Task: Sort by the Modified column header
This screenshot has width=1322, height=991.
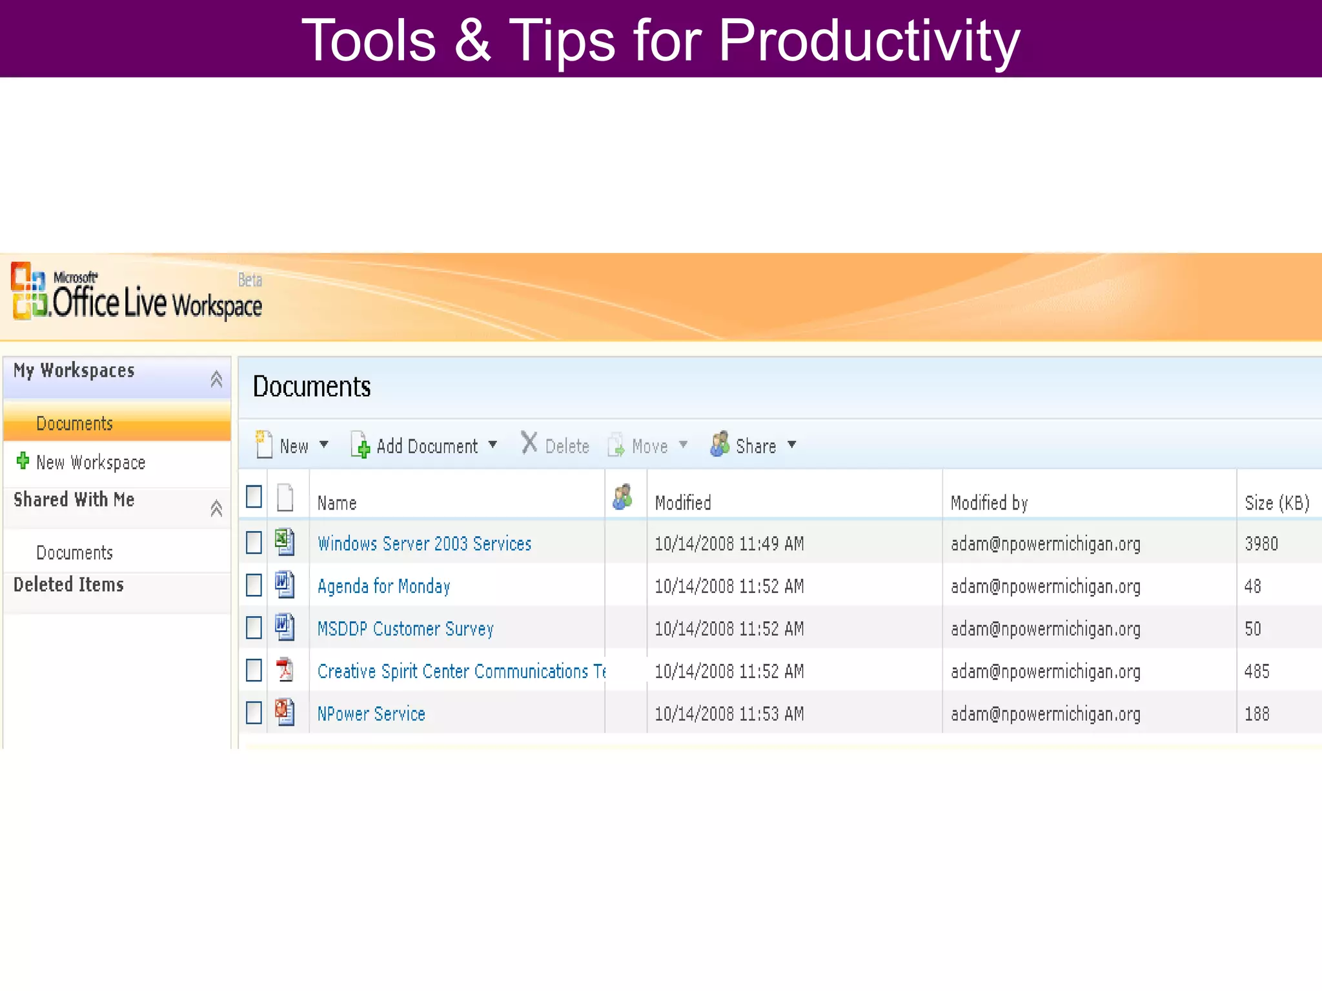Action: [683, 503]
